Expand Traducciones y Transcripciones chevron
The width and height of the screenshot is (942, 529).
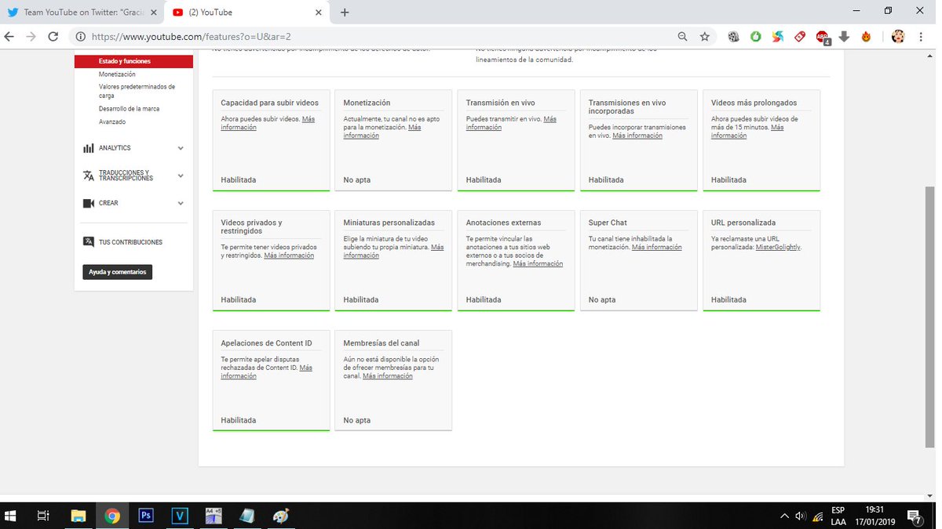point(181,176)
